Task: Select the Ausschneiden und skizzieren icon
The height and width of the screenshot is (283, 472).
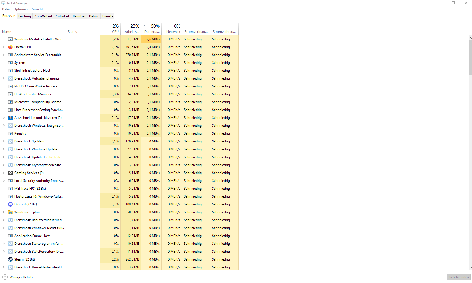Action: (10, 118)
